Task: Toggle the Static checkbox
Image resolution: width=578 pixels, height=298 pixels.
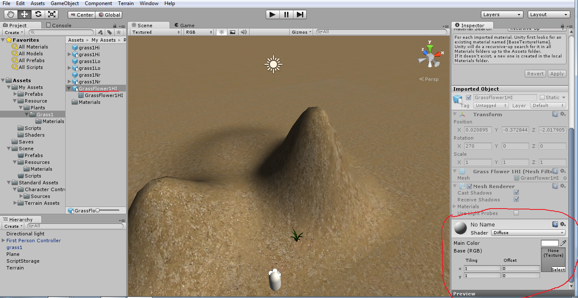Action: pyautogui.click(x=542, y=97)
